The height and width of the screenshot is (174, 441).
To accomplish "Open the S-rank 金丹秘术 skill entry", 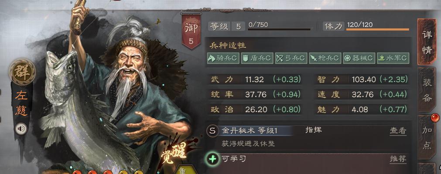I will 250,131.
